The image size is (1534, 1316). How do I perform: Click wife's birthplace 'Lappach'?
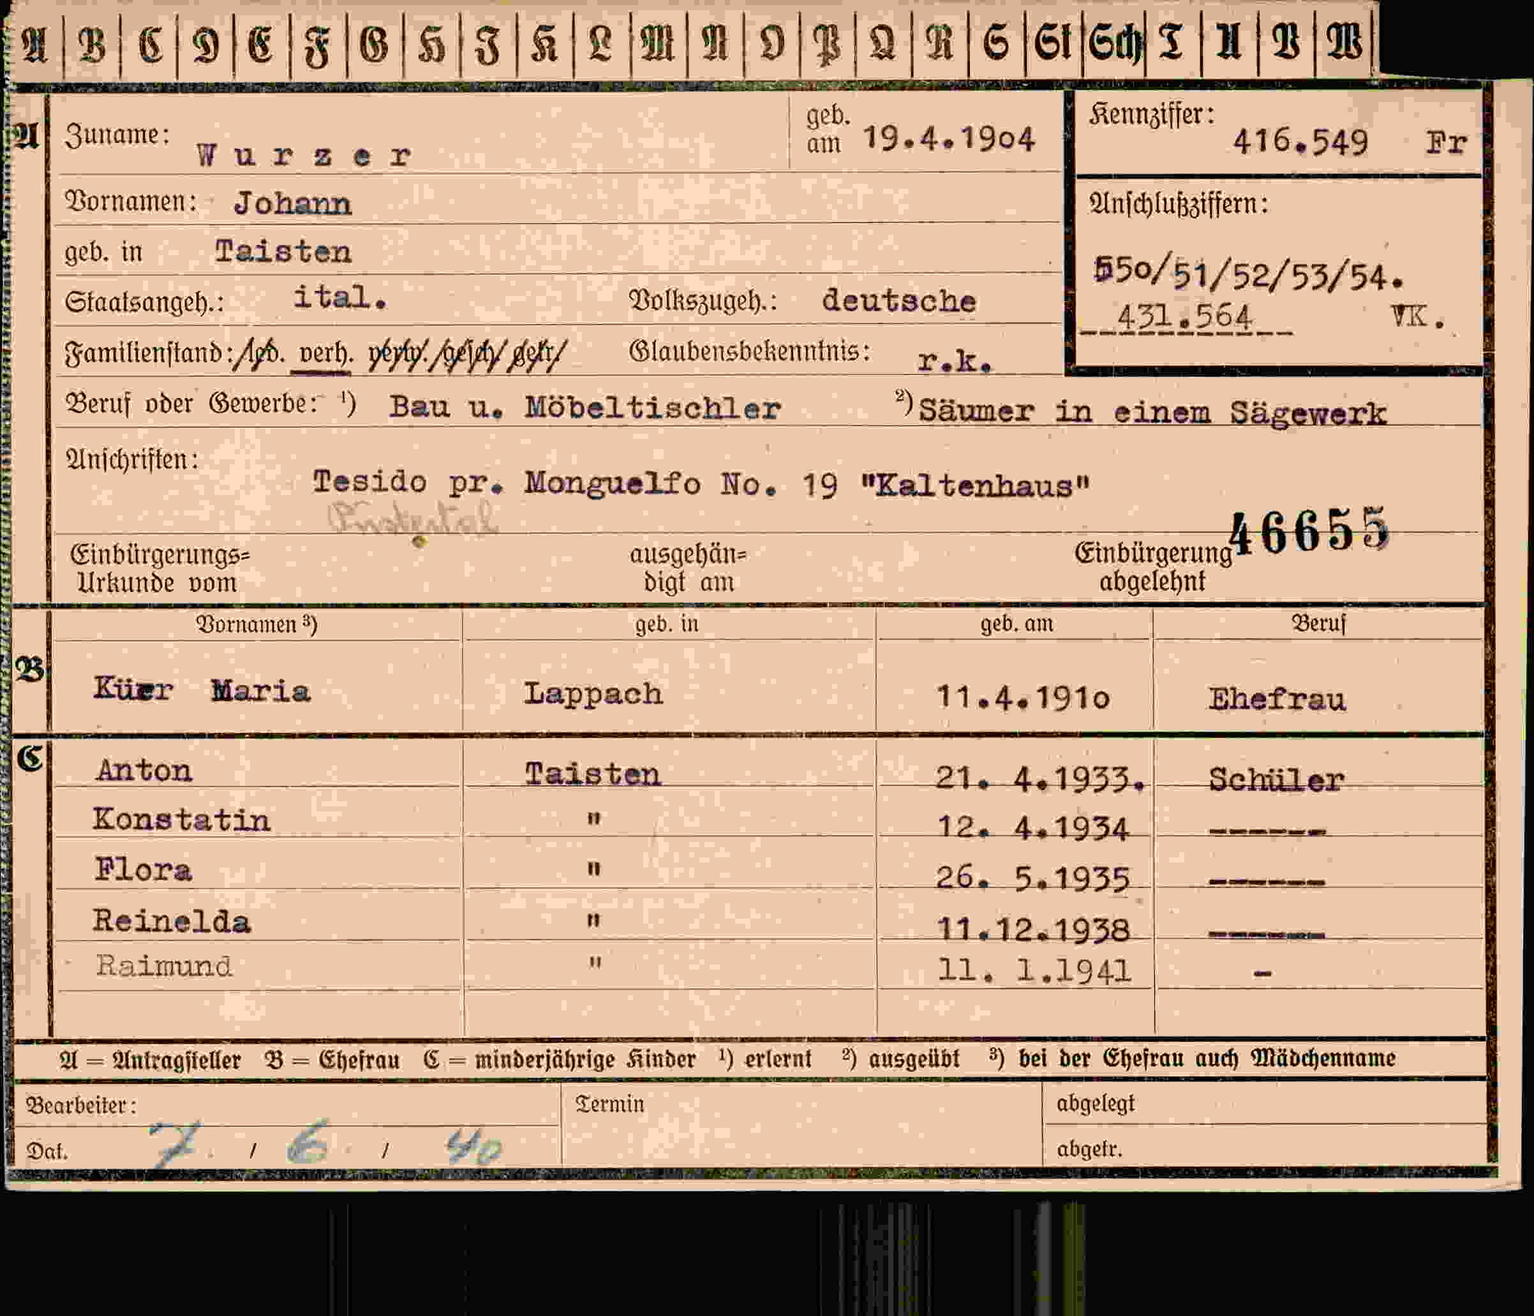593,693
